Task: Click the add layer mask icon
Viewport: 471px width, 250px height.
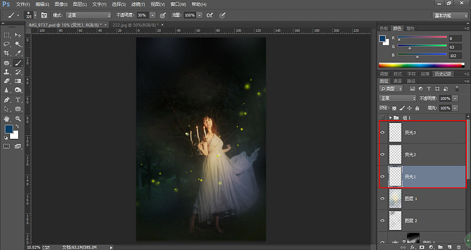Action: click(x=422, y=247)
